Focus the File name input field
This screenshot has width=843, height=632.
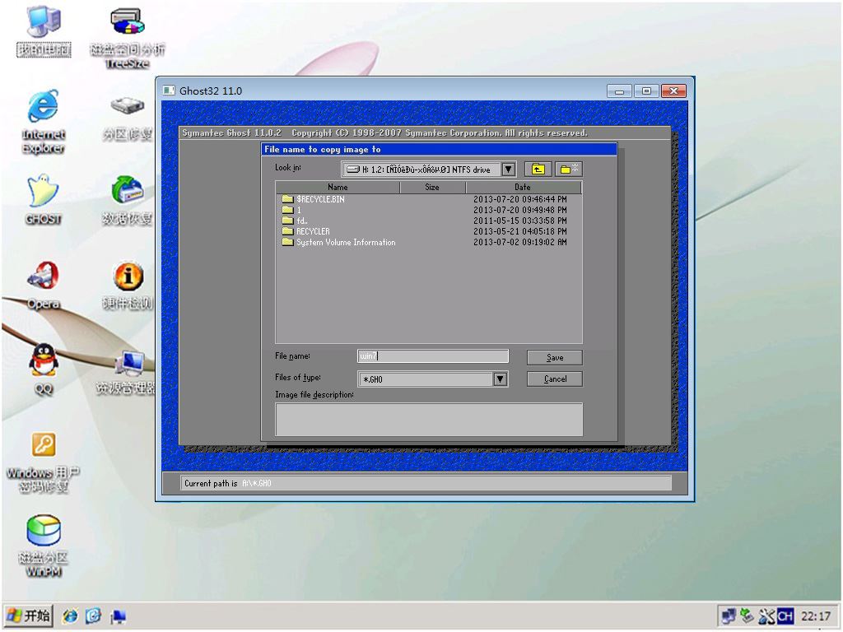(x=433, y=355)
